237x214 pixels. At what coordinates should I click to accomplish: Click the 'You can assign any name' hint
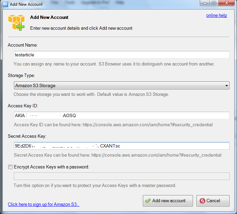pos(114,64)
